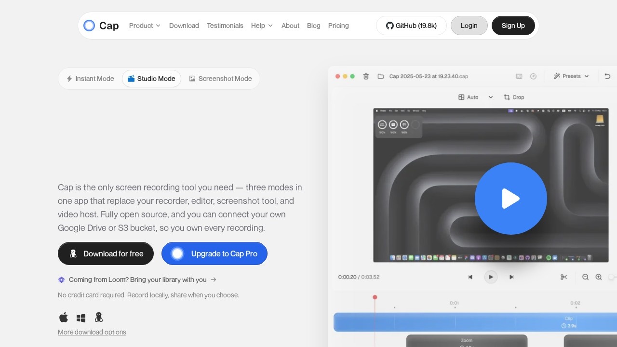This screenshot has width=617, height=347.
Task: Open the Auto aspect ratio dropdown
Action: (x=475, y=97)
